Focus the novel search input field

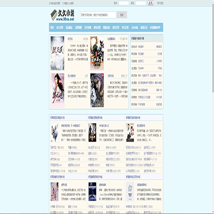(98, 15)
